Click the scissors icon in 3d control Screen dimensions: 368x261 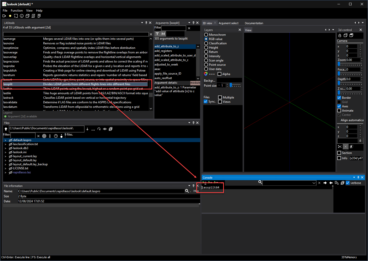[x=340, y=147]
